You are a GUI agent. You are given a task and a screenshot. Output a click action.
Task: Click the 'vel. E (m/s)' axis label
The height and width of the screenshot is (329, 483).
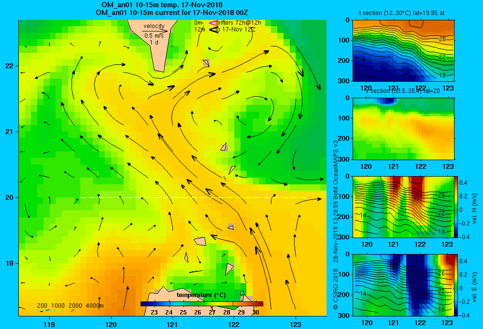coord(474,286)
